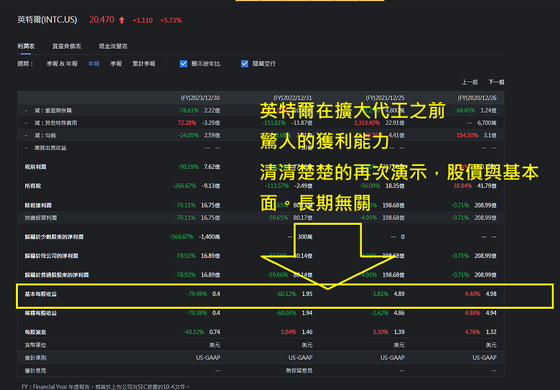
Task: Click the red up-arrow price indicator
Action: tap(122, 20)
